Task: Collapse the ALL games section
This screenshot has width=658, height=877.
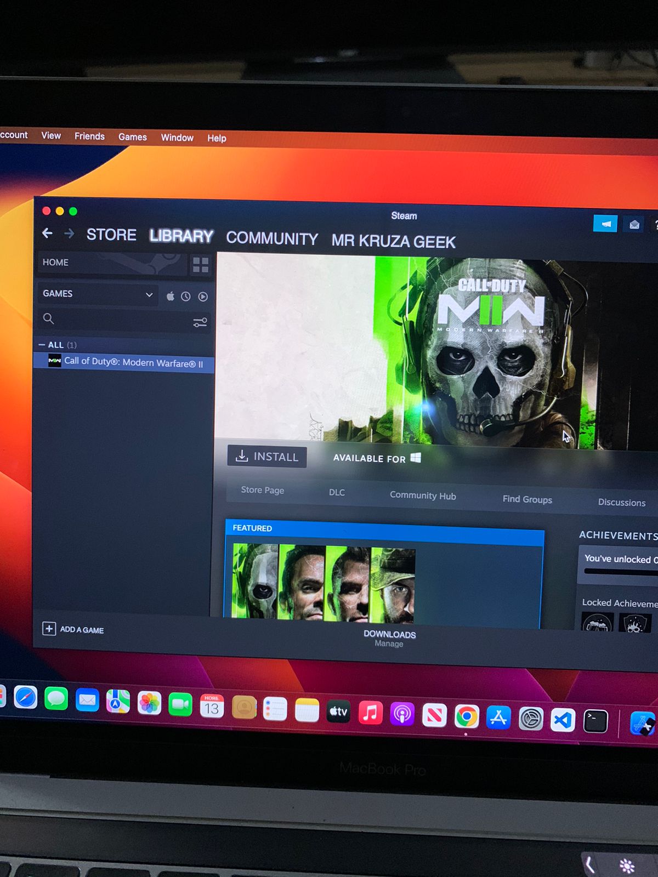Action: 42,344
